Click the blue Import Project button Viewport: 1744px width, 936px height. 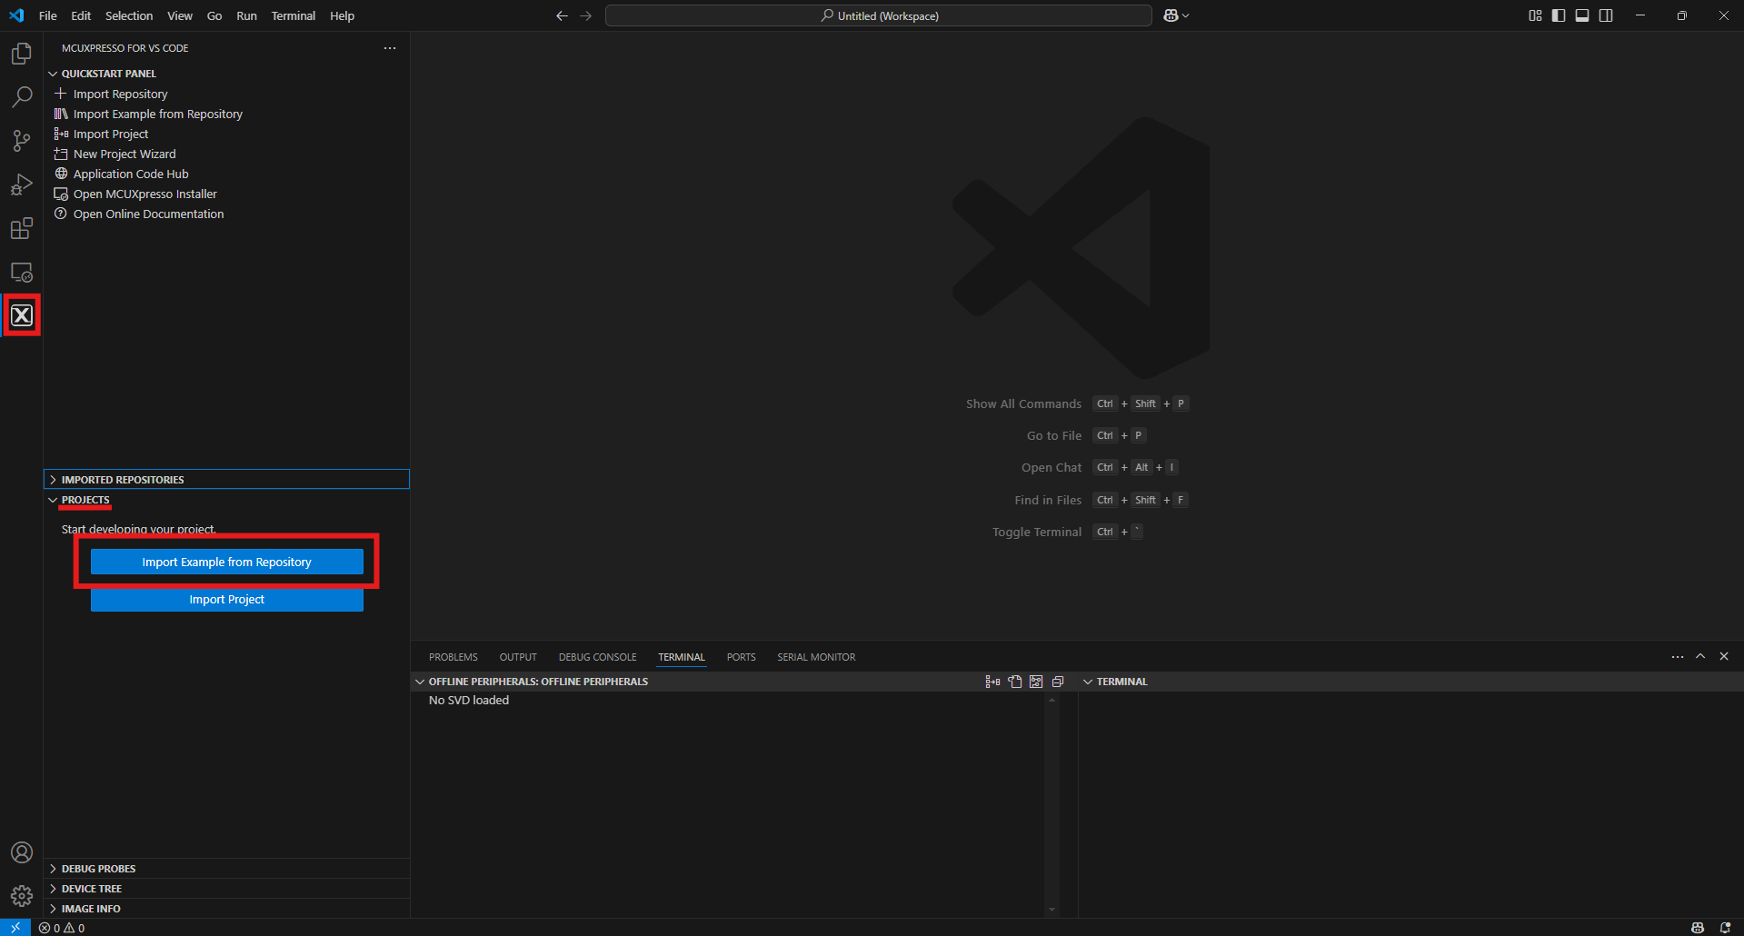(226, 600)
